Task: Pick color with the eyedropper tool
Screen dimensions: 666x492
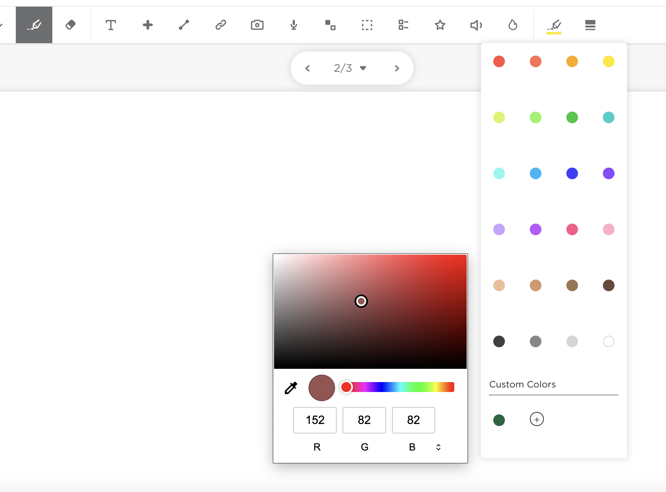Action: [291, 388]
